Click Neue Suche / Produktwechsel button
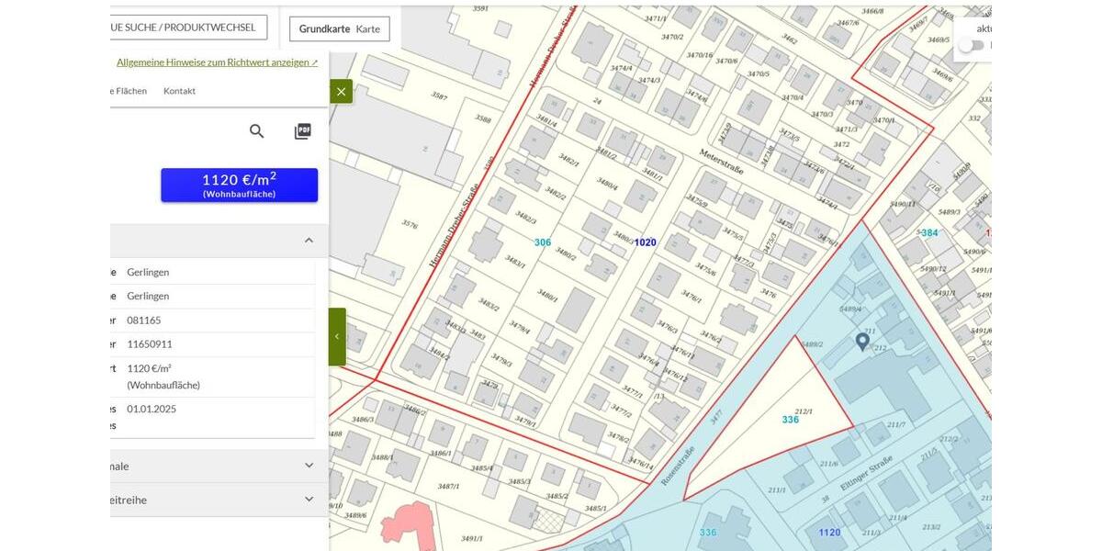The width and height of the screenshot is (1102, 551). tap(184, 28)
